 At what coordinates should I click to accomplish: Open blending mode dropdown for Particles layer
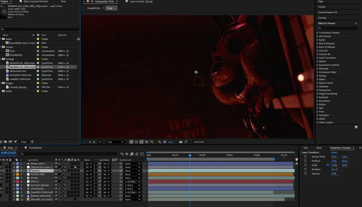point(88,171)
